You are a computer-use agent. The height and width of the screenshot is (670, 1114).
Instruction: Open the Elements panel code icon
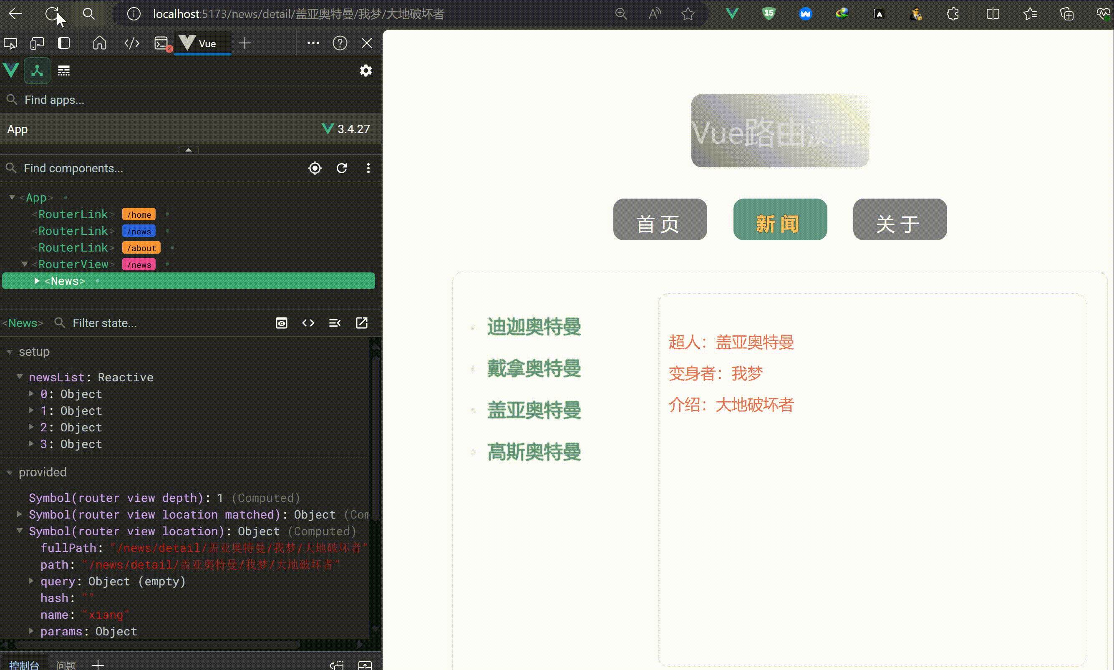[132, 43]
